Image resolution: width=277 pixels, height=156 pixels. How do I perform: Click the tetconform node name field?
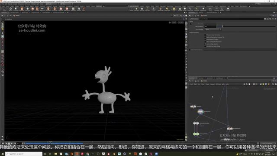pyautogui.click(x=232, y=19)
